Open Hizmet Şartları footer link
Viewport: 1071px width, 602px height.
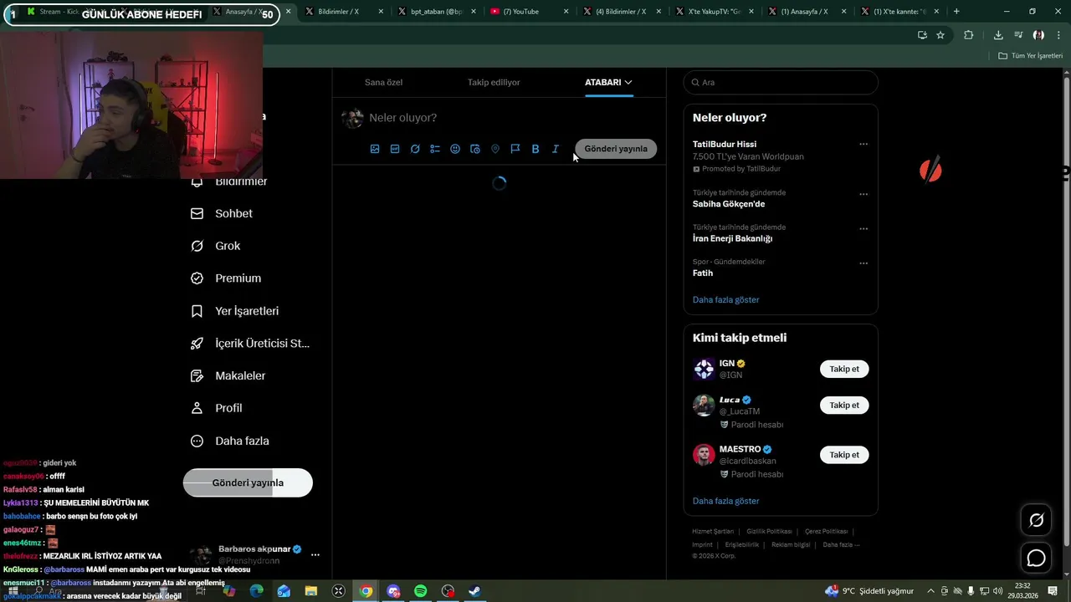click(713, 532)
